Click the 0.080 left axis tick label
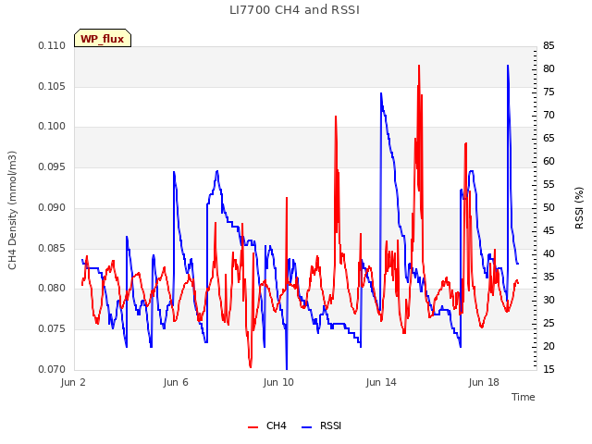The image size is (592, 444). coord(52,288)
